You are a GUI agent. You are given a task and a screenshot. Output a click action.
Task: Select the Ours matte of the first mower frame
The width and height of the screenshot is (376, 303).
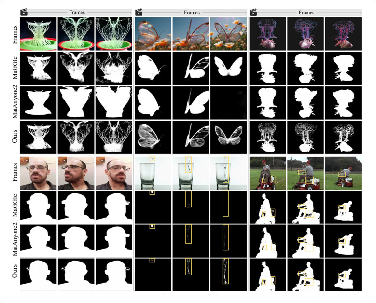268,275
